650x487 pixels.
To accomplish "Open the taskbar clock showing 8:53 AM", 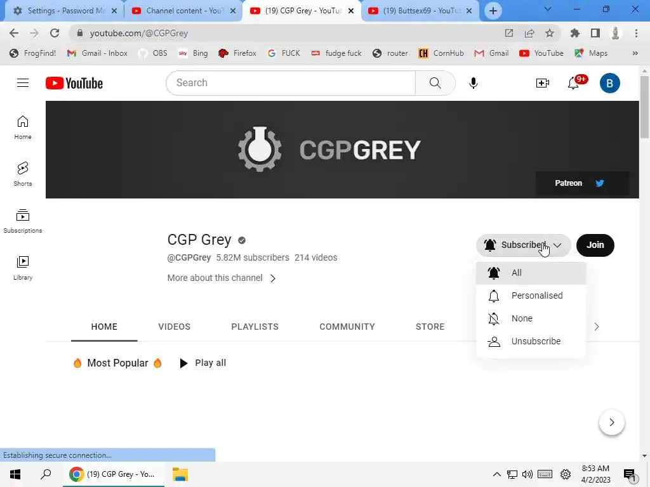I will (x=595, y=474).
